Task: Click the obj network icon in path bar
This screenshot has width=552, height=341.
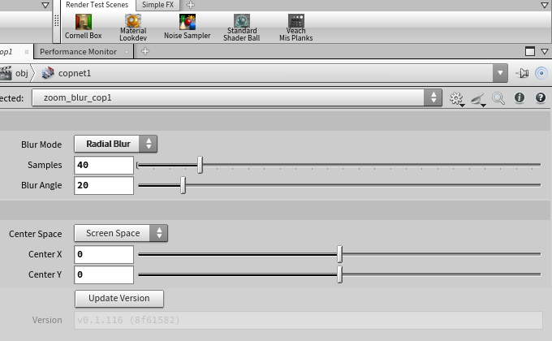Action: [6, 73]
